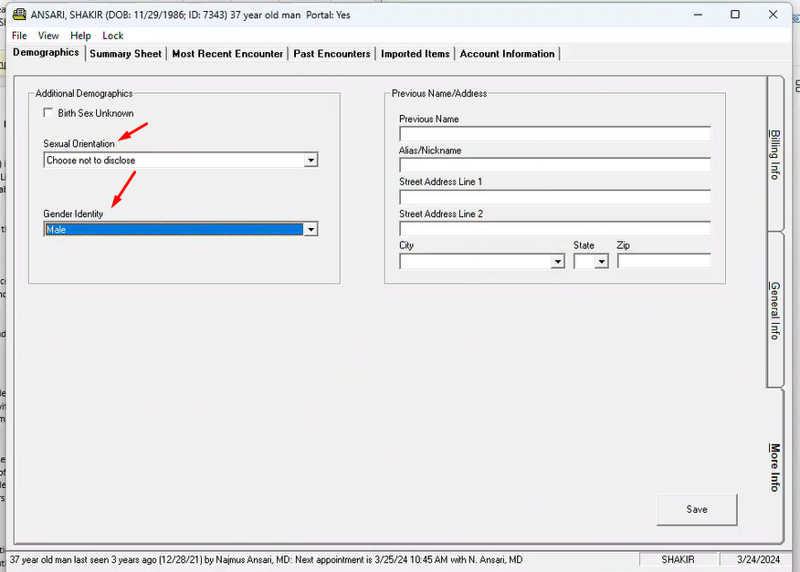Image resolution: width=800 pixels, height=572 pixels.
Task: Open the Most Recent Encounter tab
Action: [227, 54]
